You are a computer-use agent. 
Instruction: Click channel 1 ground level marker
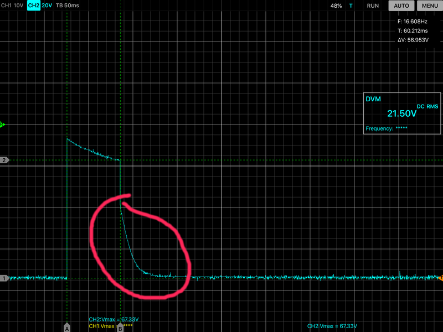tap(4, 278)
